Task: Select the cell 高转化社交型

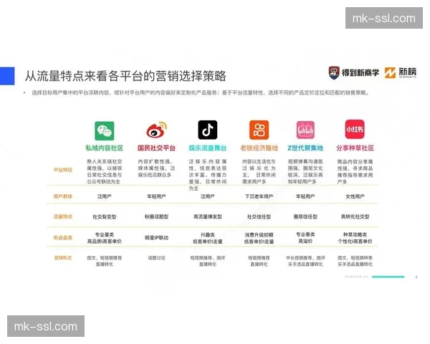Action: (355, 216)
